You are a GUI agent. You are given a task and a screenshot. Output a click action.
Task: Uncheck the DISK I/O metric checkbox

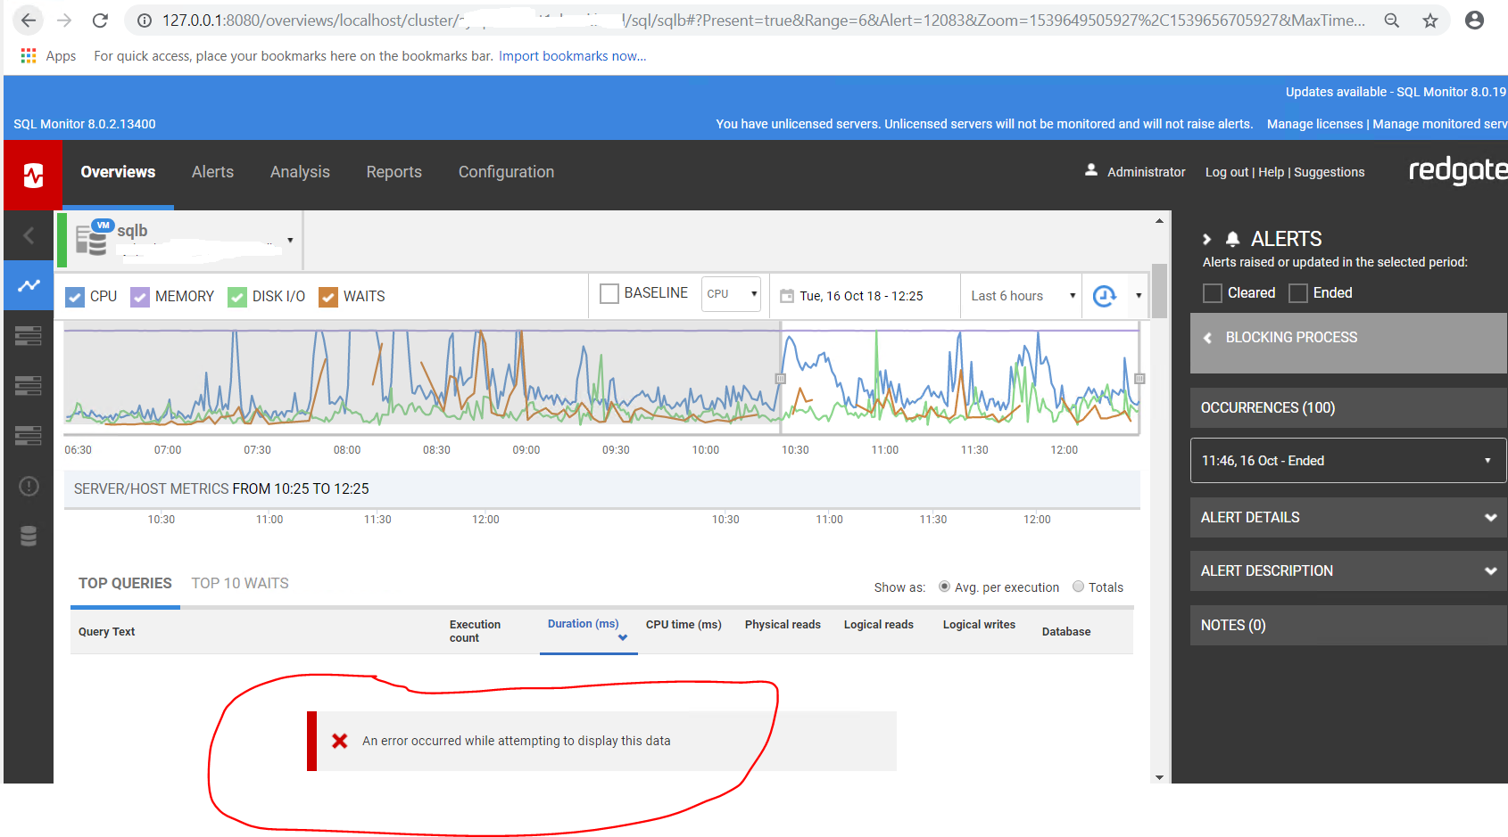coord(237,297)
